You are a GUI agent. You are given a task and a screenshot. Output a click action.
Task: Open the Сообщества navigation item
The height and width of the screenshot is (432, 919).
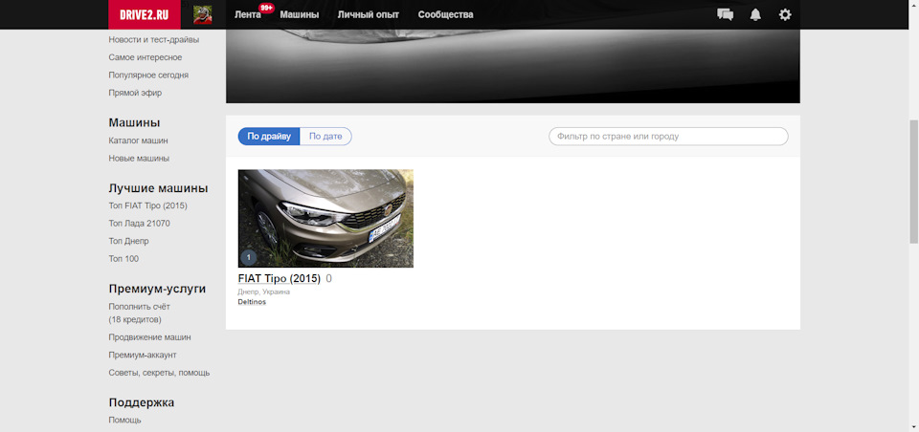[445, 14]
